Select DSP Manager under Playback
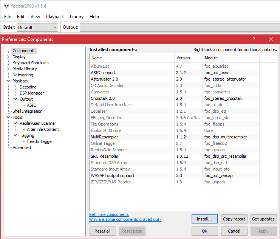Screen dimensions: 280x239 coord(32,93)
